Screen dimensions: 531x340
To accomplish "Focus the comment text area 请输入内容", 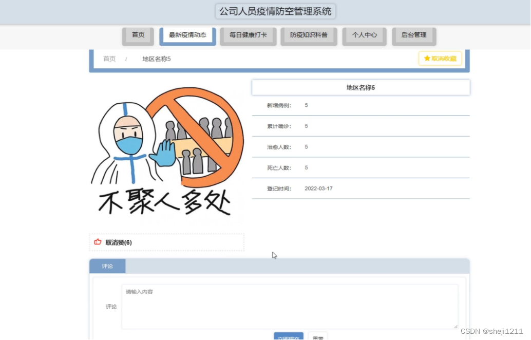I will pos(290,307).
